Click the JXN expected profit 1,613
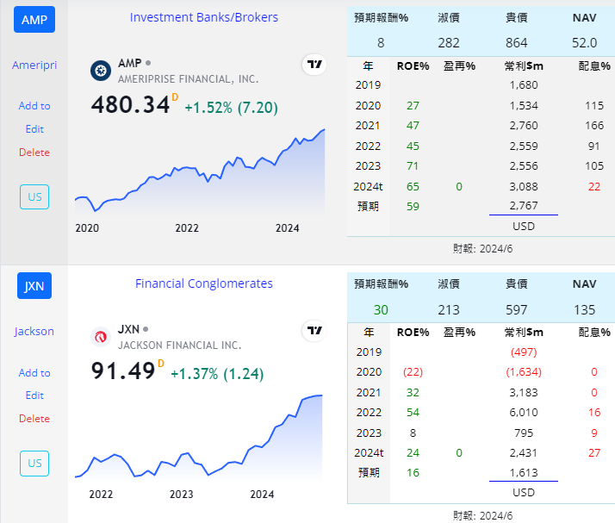 coord(524,473)
